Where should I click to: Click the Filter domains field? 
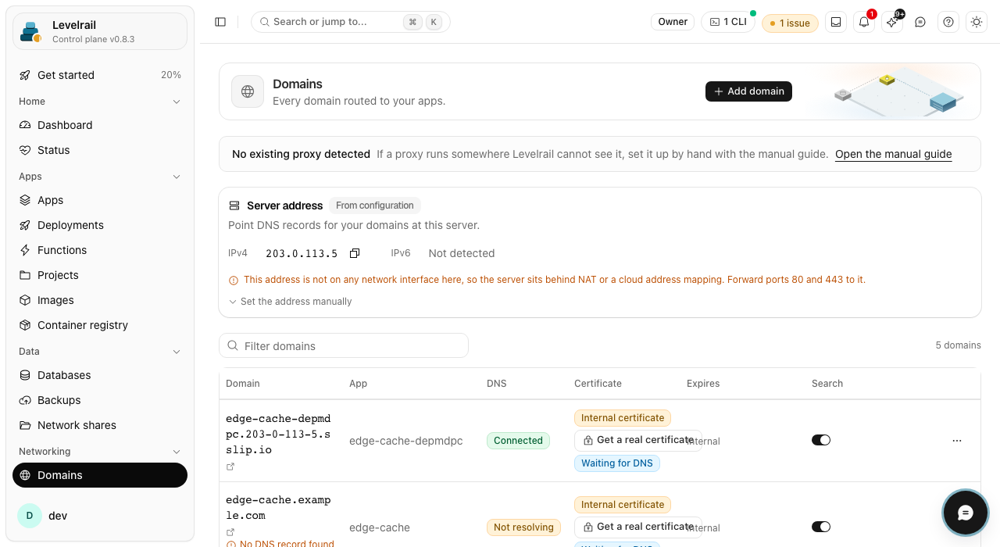[344, 345]
